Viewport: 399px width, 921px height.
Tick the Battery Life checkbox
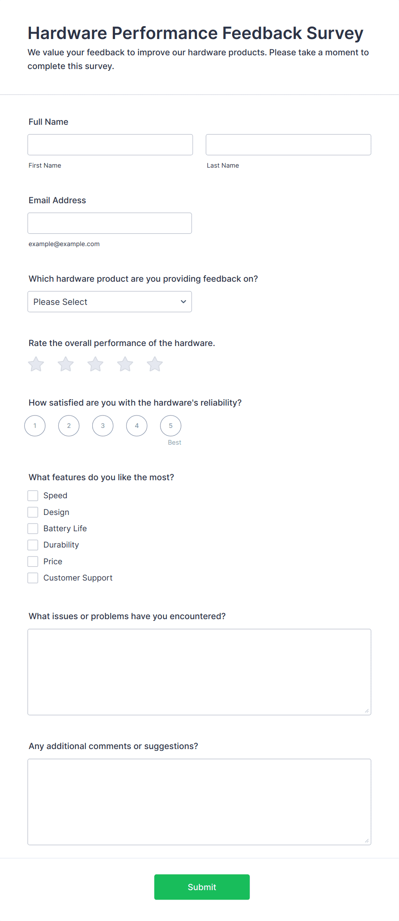click(33, 529)
